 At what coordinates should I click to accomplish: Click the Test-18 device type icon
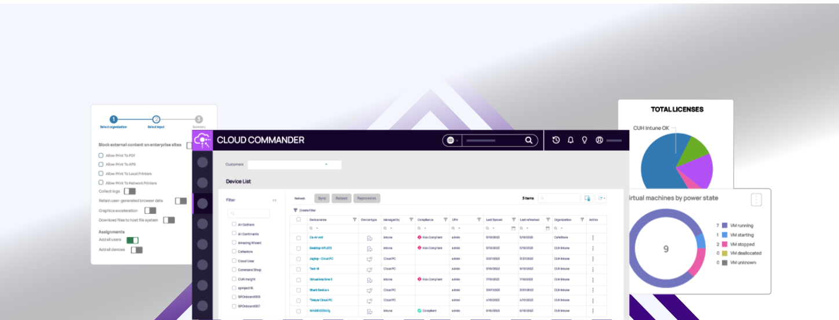[x=369, y=269]
